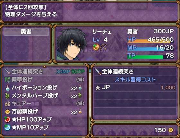The height and width of the screenshot is (138, 180).
Task: Click the 全体連続突き 30MP 50TP skill row
Action: click(x=45, y=72)
